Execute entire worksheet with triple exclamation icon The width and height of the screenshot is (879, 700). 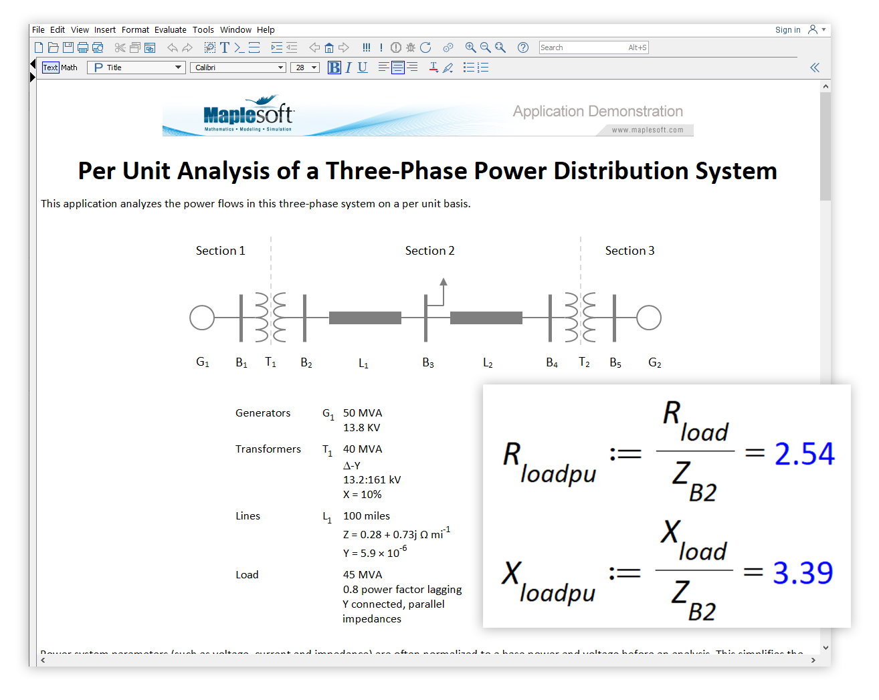[x=366, y=47]
